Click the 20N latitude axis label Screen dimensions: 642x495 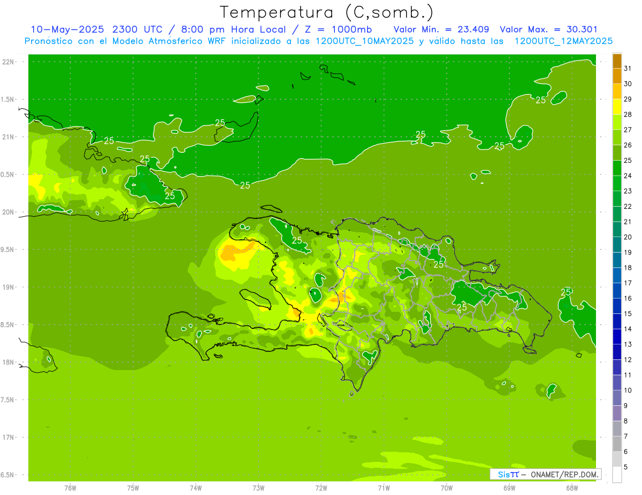[x=9, y=212]
